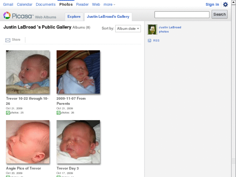
Task: Open Reader from top navigation
Action: coord(82,5)
